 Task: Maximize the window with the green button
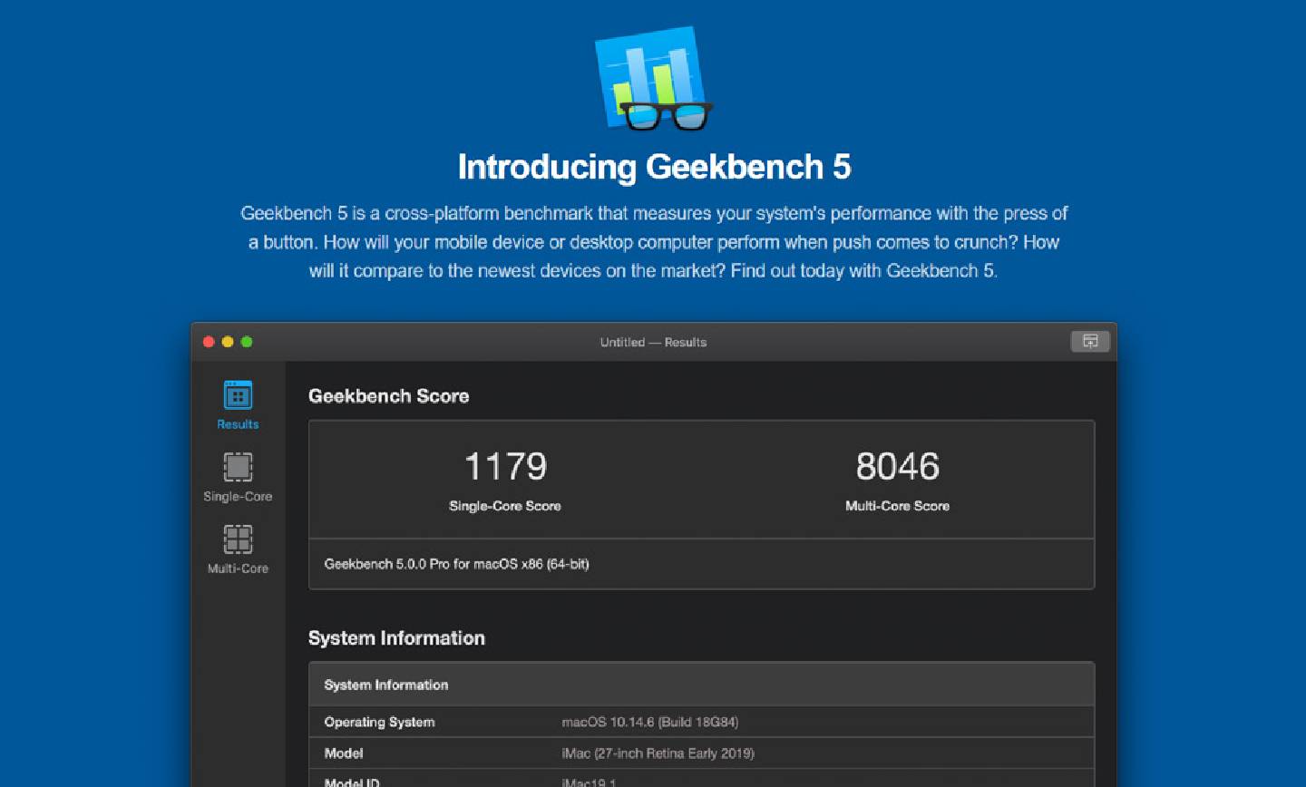247,342
